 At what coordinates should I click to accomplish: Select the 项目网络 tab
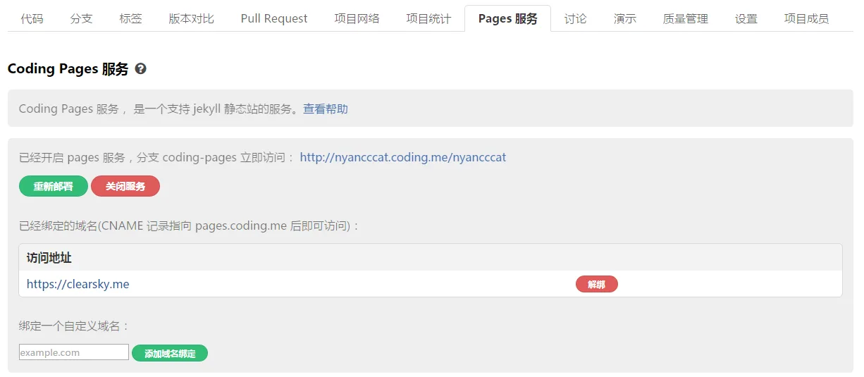point(357,18)
